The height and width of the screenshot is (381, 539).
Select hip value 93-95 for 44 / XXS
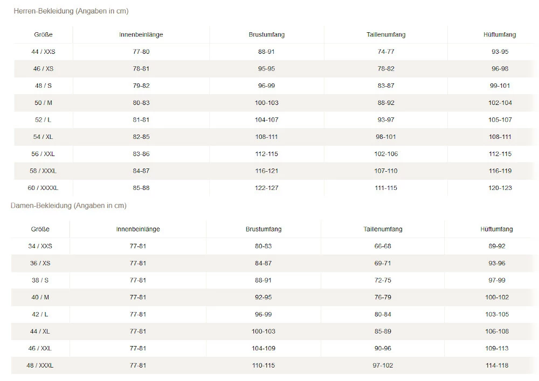[500, 52]
